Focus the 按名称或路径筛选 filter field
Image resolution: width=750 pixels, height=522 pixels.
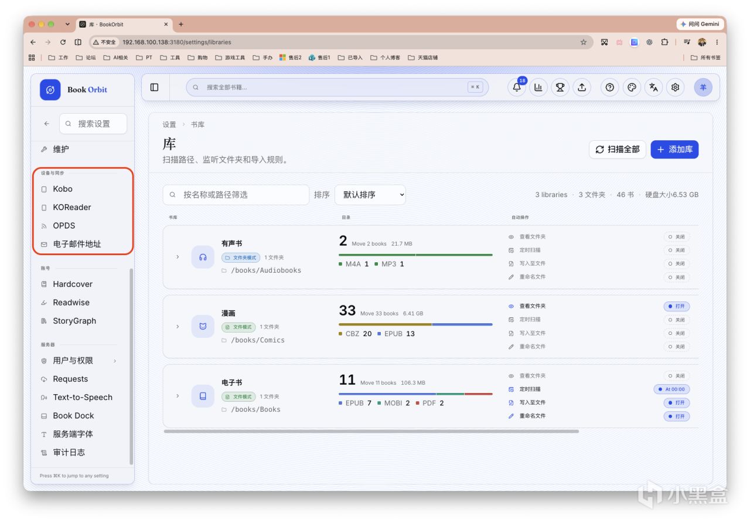click(236, 195)
